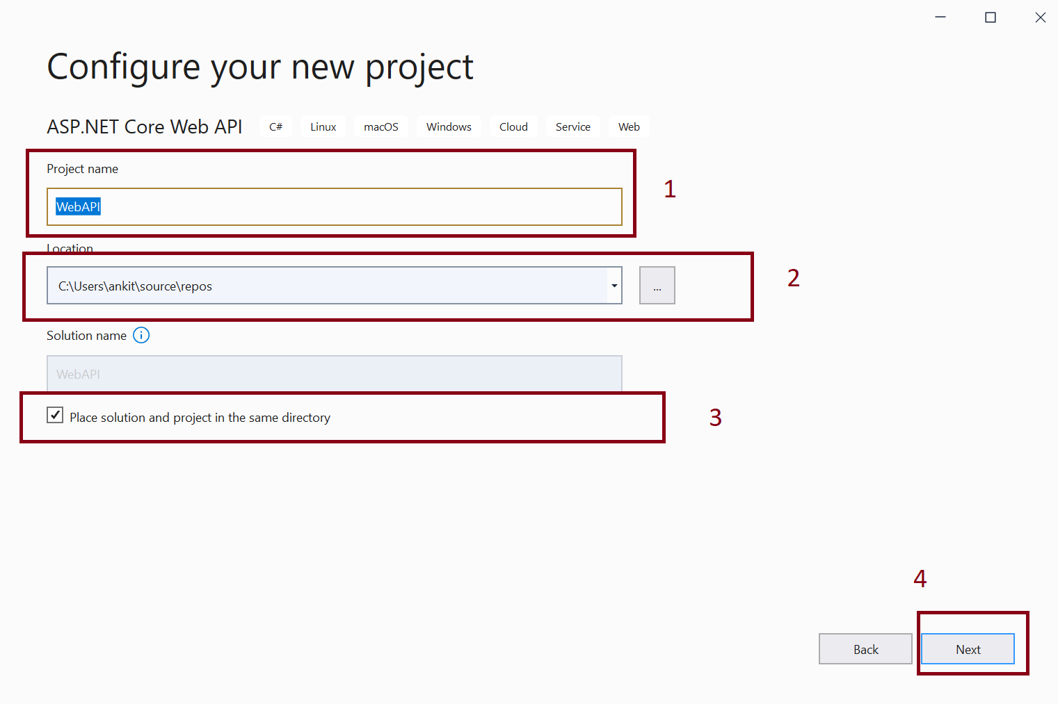This screenshot has height=704, width=1058.
Task: Click the disabled Solution name field
Action: (334, 373)
